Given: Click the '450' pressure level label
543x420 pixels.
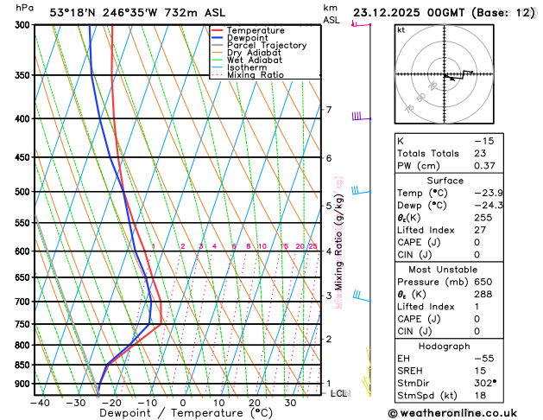Looking at the screenshot, I should (24, 157).
